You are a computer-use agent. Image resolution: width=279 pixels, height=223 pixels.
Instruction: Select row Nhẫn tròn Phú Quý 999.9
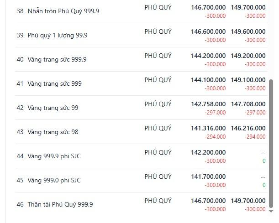[141, 11]
